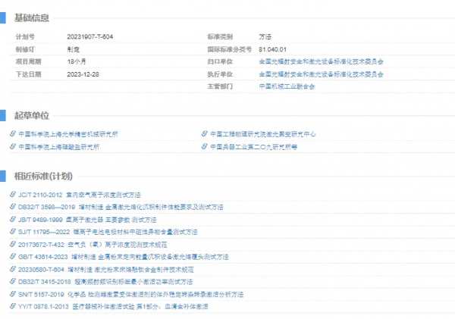The image size is (455, 319).
Task: Click link icon beside JB/T 9489-1999
Action: [13, 219]
